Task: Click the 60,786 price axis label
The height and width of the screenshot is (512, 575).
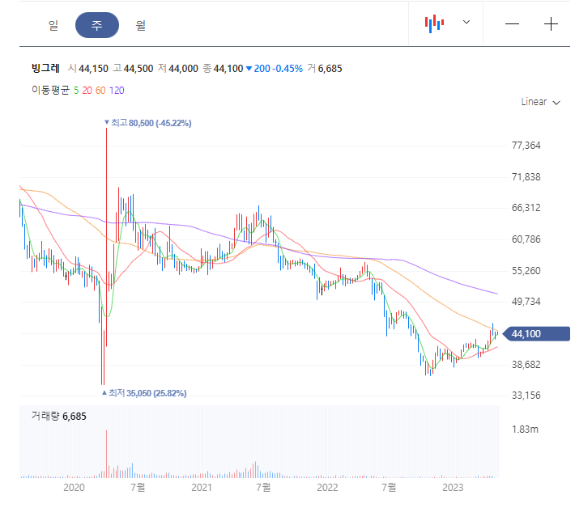Action: click(x=526, y=239)
